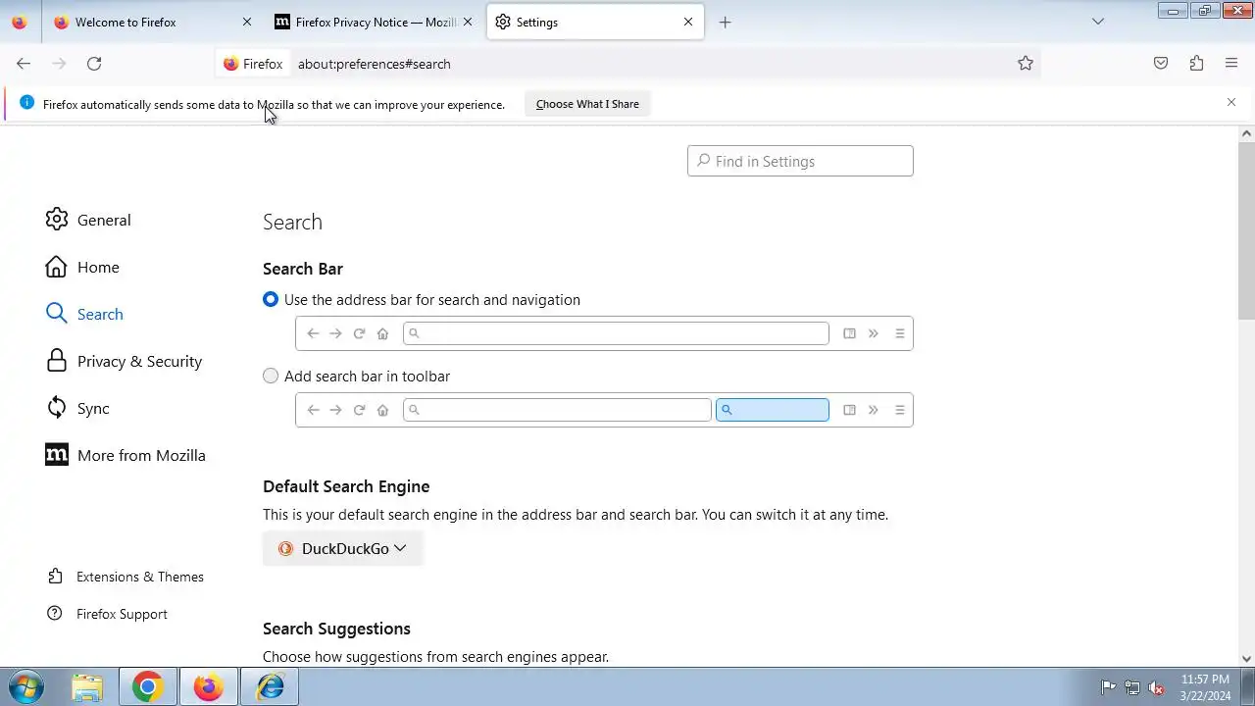Click the page scrollbar up arrow
Screen dimensions: 1255x706
tap(1247, 133)
